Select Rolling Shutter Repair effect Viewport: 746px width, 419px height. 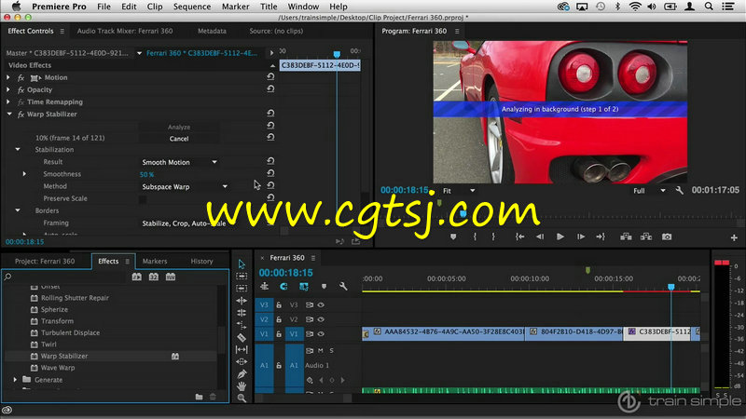point(75,298)
